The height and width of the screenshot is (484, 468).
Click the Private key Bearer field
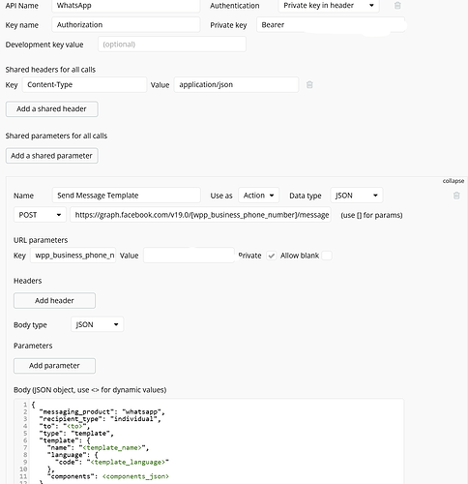point(331,25)
